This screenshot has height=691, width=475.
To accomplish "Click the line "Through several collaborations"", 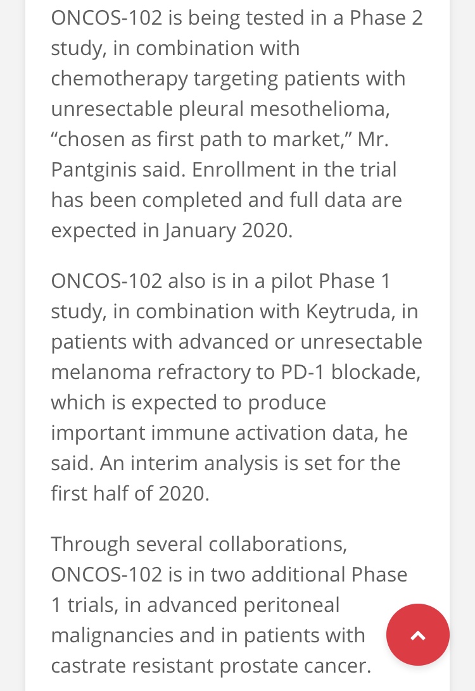I will coord(198,544).
